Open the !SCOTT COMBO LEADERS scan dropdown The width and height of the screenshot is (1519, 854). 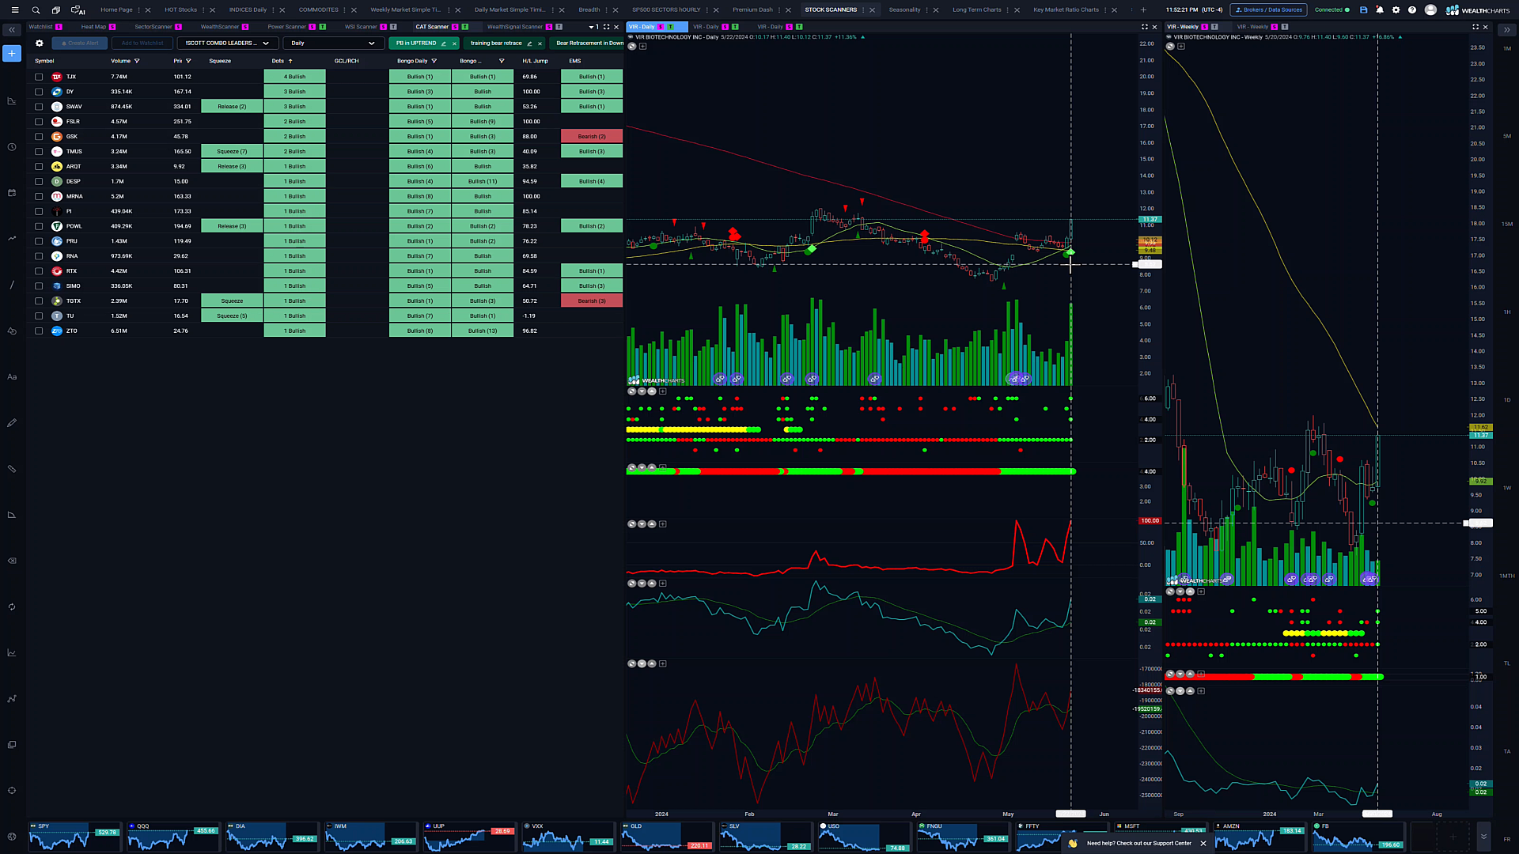(226, 43)
